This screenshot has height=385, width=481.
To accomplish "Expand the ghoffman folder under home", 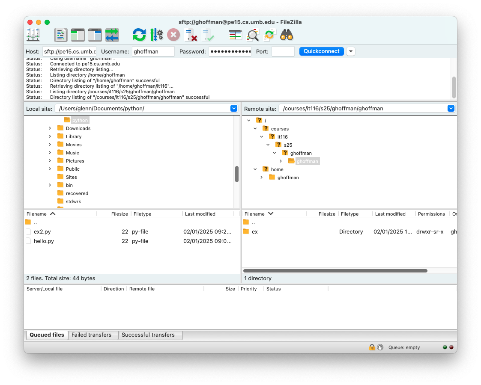I will coord(262,178).
